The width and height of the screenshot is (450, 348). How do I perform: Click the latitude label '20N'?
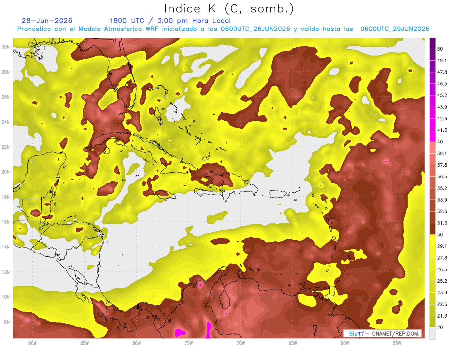[6, 172]
